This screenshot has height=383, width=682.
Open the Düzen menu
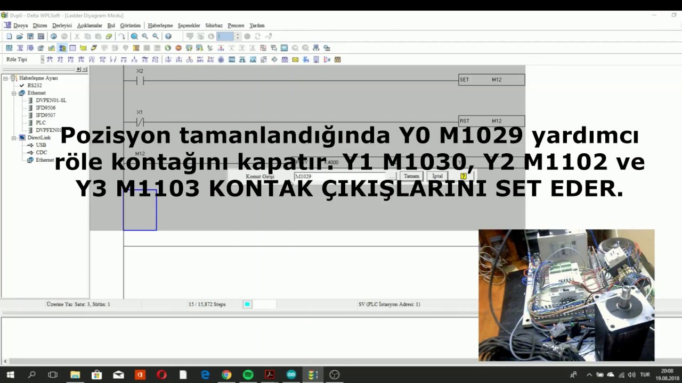click(x=40, y=26)
